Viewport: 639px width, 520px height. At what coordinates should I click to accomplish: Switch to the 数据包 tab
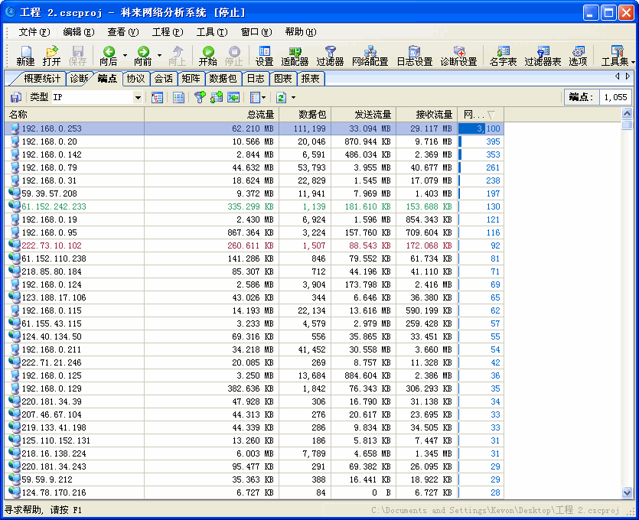click(x=223, y=79)
